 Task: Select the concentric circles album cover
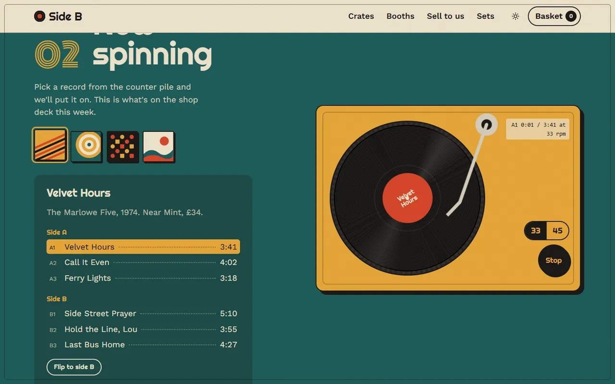pos(86,146)
